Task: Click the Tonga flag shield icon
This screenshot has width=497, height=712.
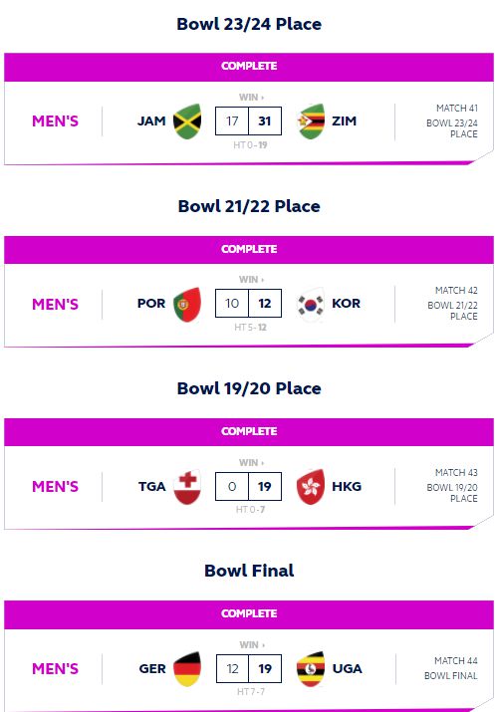Action: (187, 486)
